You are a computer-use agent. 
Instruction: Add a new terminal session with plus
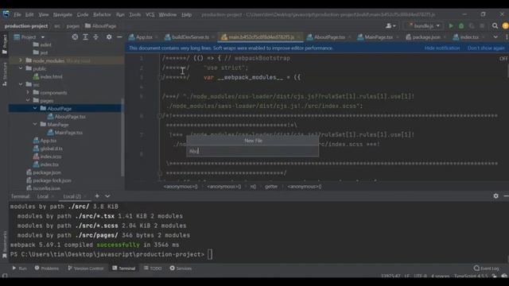[97, 196]
